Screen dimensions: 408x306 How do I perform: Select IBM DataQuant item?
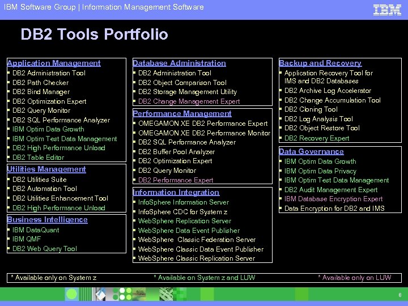tap(36, 230)
